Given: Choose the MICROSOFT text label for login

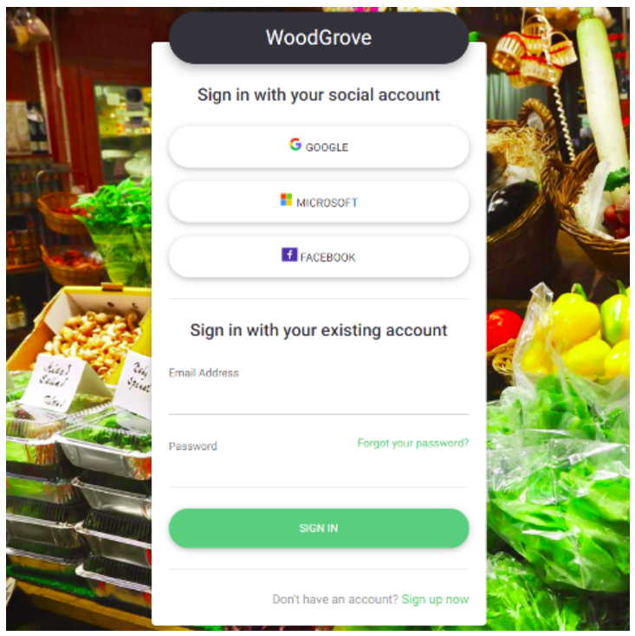Looking at the screenshot, I should [327, 203].
